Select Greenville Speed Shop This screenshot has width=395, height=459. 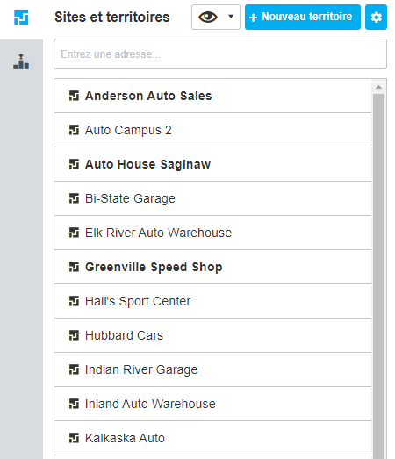click(213, 267)
